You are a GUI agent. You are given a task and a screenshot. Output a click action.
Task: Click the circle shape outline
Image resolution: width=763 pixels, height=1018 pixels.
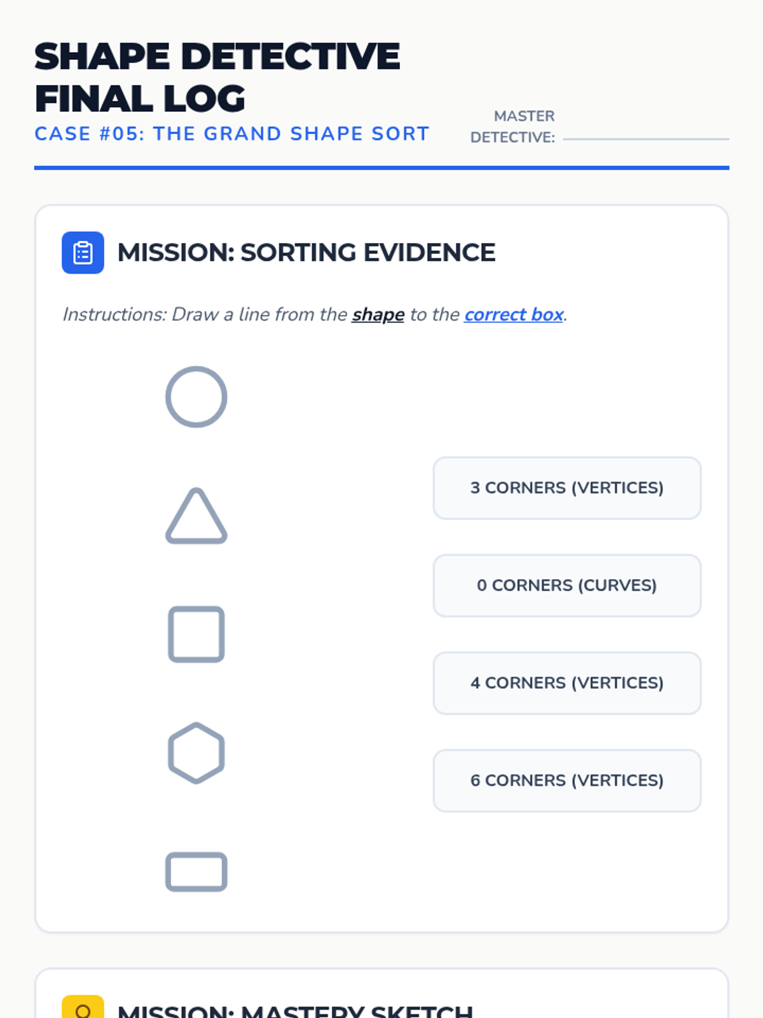click(196, 396)
